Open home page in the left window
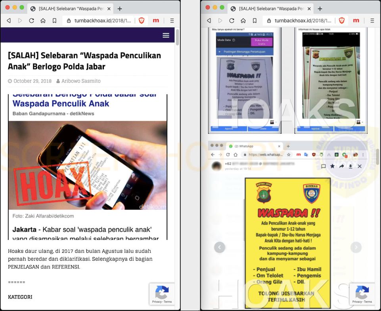 [x=43, y=21]
